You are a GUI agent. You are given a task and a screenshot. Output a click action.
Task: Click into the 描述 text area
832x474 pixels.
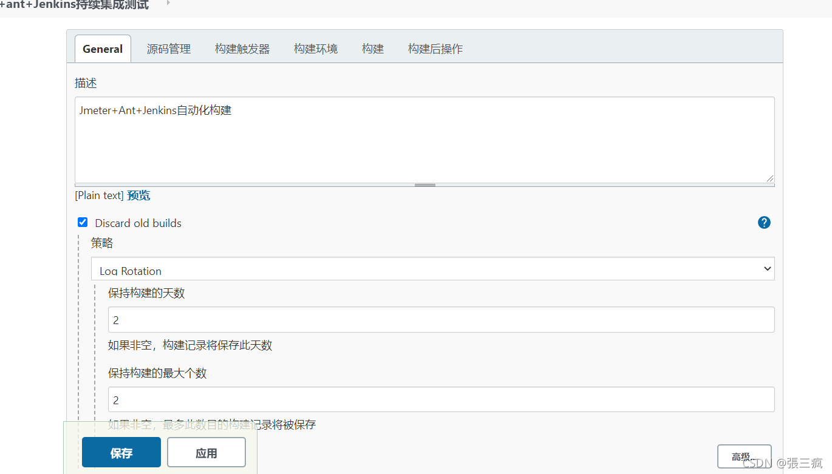[x=425, y=140]
